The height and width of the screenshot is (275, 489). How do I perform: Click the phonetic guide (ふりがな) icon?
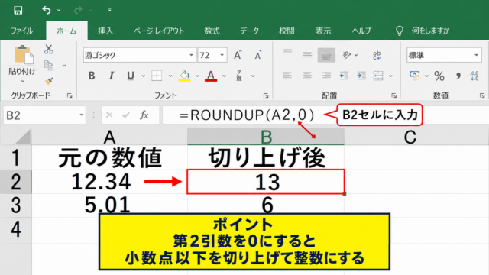[x=239, y=76]
